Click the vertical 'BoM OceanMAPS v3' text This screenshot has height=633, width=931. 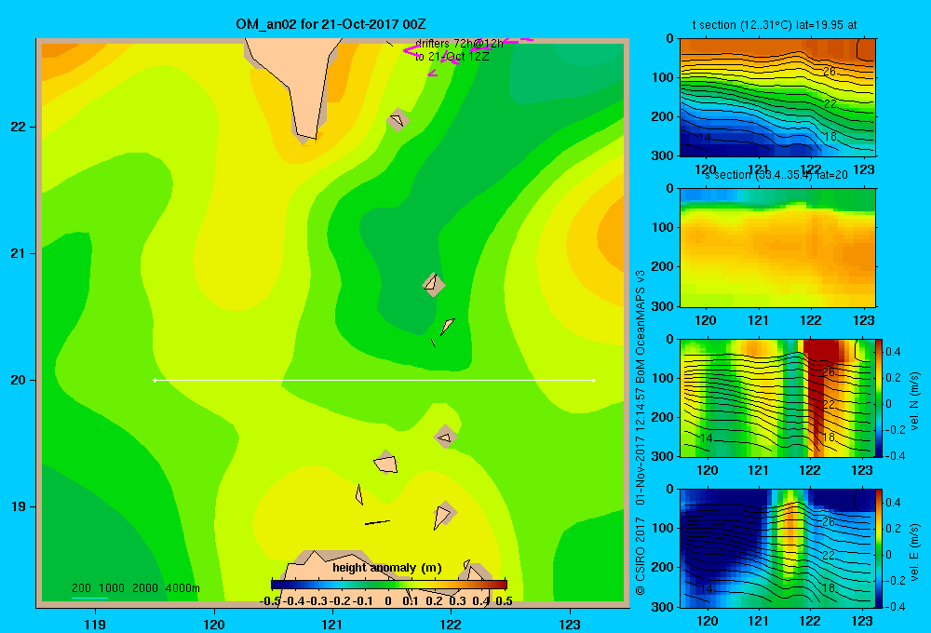point(641,327)
